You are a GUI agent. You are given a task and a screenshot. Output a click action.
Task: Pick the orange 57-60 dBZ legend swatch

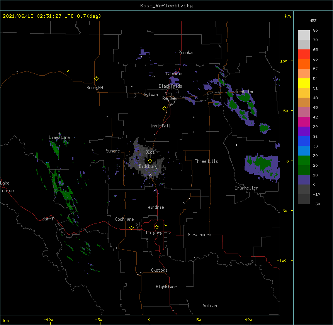click(304, 64)
